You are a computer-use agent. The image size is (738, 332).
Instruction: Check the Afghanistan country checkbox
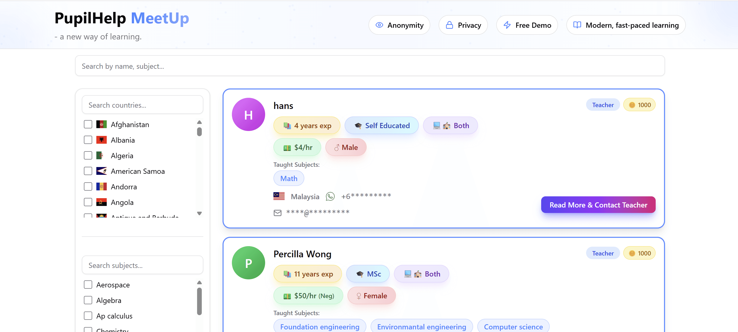tap(88, 124)
